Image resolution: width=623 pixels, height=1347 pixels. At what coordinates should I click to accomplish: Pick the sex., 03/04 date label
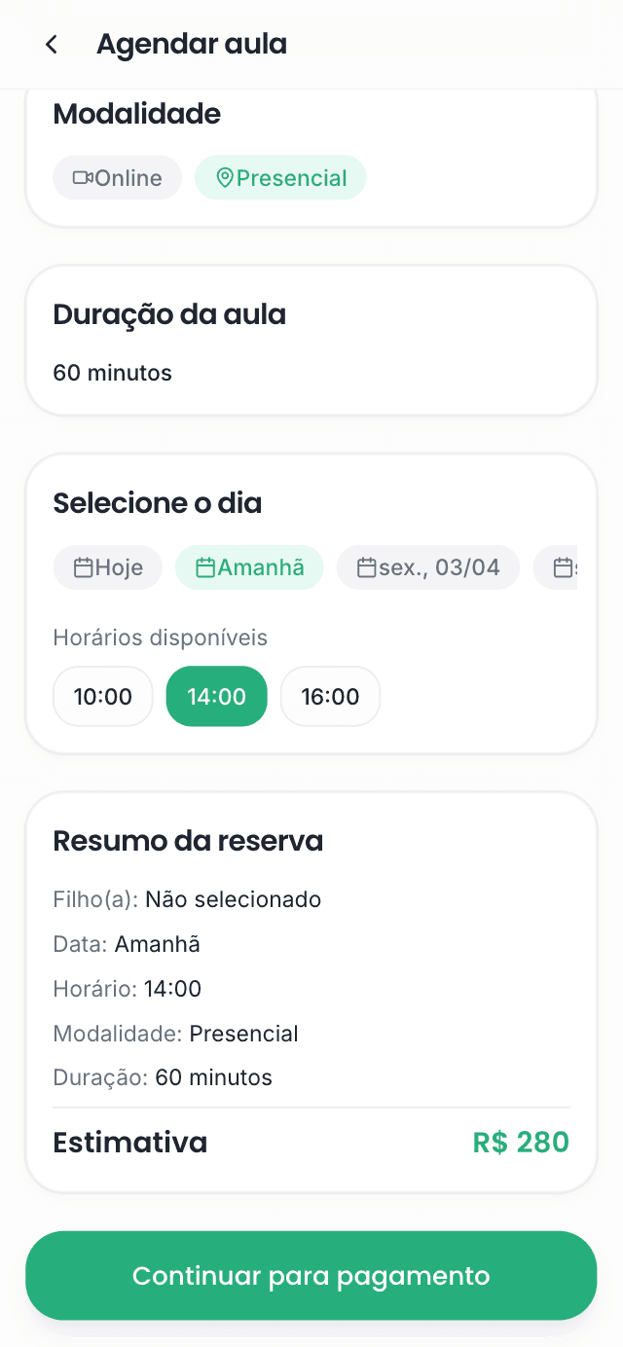pos(439,567)
